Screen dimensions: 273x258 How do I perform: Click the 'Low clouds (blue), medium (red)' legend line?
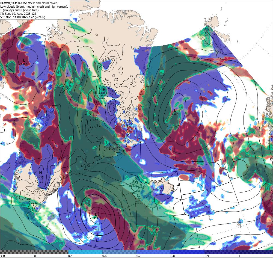tap(34, 7)
